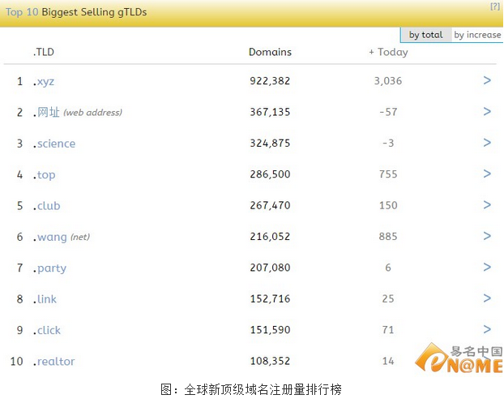Click the "+ Today" column header

pos(388,52)
